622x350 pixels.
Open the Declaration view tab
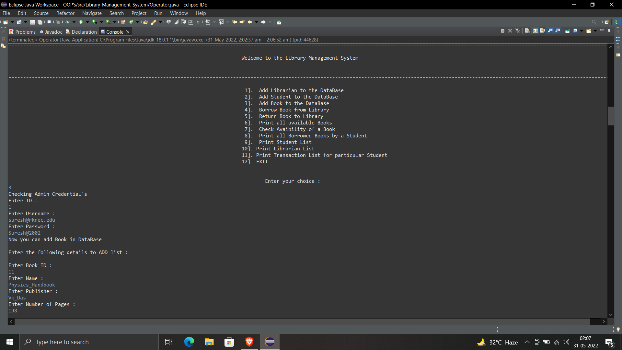pyautogui.click(x=81, y=32)
